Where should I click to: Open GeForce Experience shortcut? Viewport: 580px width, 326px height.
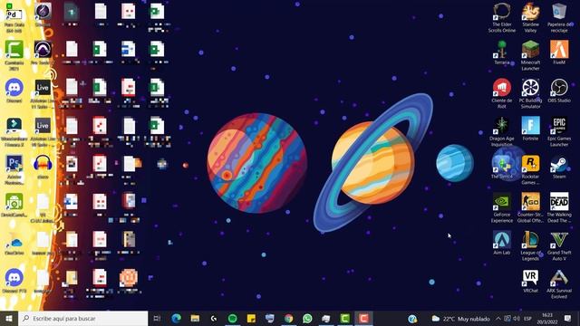pos(501,207)
